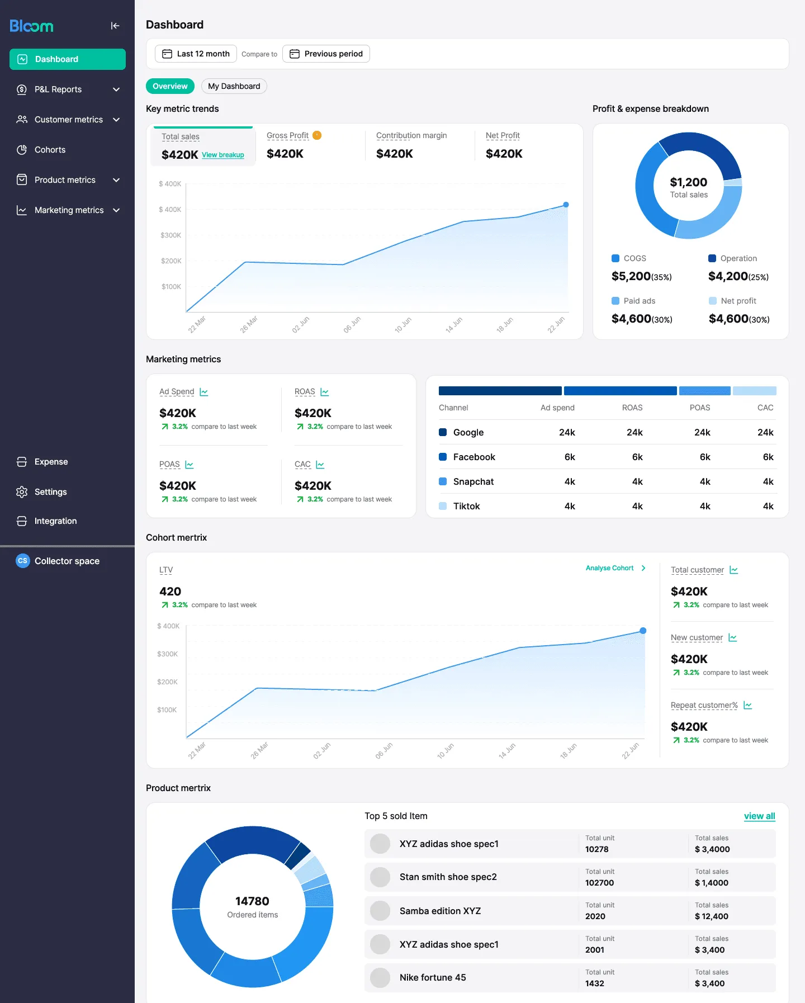Viewport: 805px width, 1003px height.
Task: Click the Tiktok channel row
Action: pos(607,506)
